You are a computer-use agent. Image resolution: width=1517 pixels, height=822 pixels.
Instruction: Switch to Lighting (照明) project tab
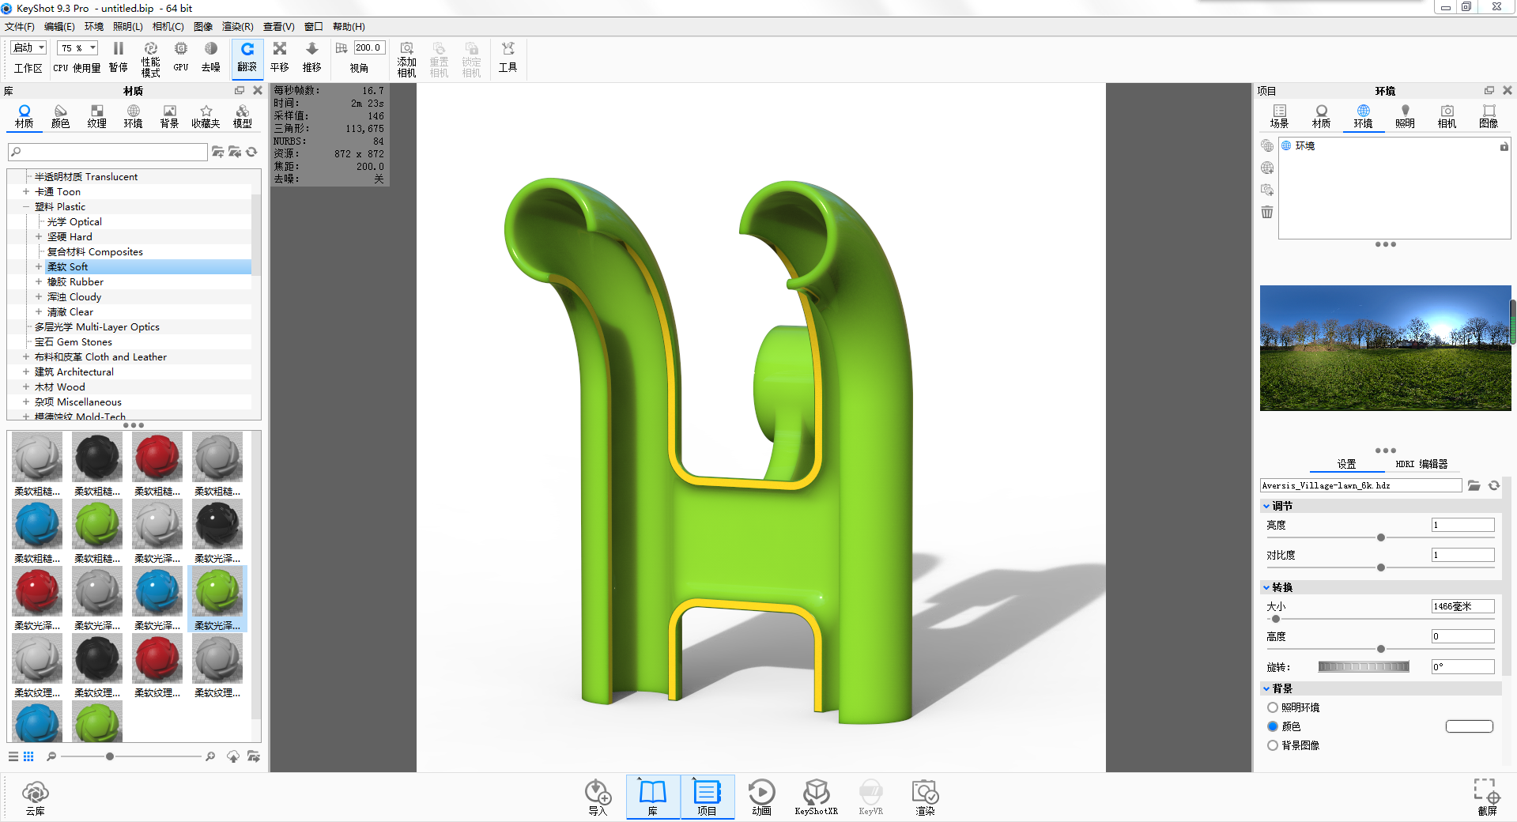click(x=1405, y=116)
